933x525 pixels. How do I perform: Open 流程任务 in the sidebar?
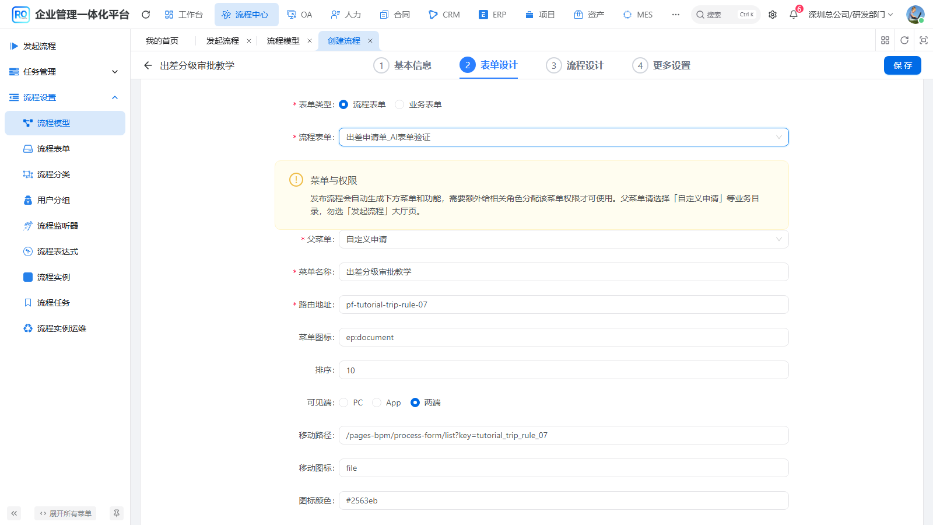[65, 303]
